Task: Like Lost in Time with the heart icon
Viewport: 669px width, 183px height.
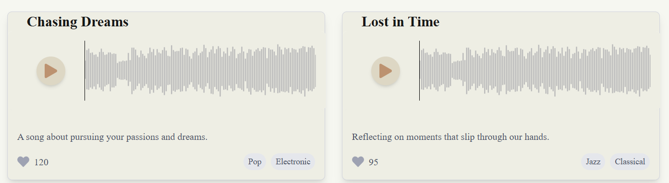Action: click(x=358, y=162)
